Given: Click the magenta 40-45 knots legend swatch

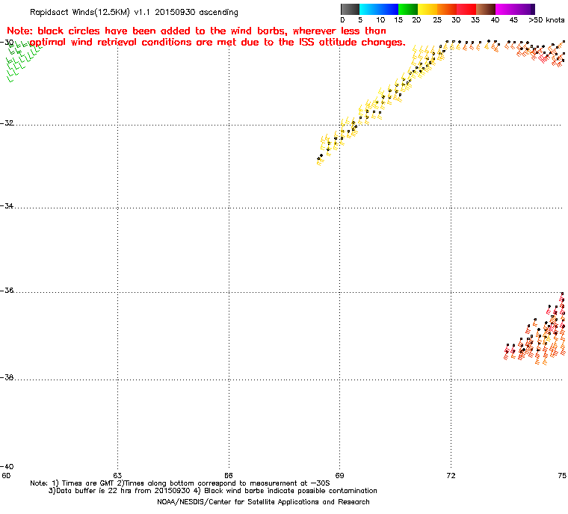Looking at the screenshot, I should pos(505,9).
